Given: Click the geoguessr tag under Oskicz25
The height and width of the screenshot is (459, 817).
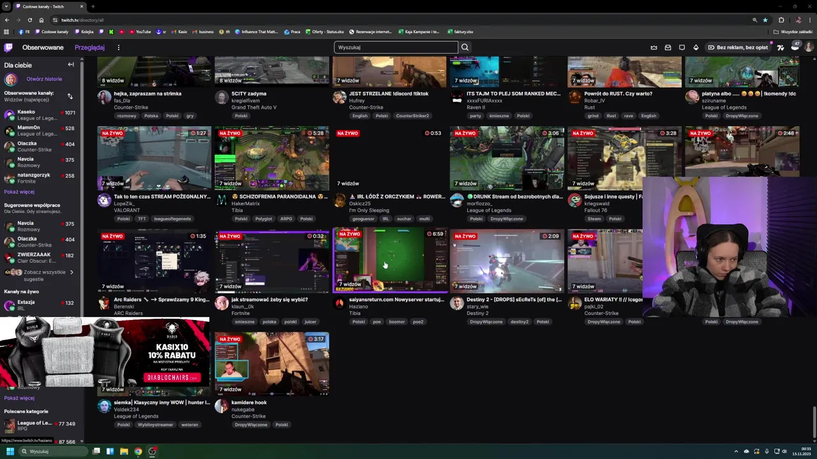Looking at the screenshot, I should click(x=363, y=219).
